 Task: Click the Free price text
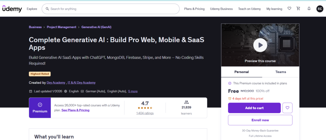tap(233, 91)
